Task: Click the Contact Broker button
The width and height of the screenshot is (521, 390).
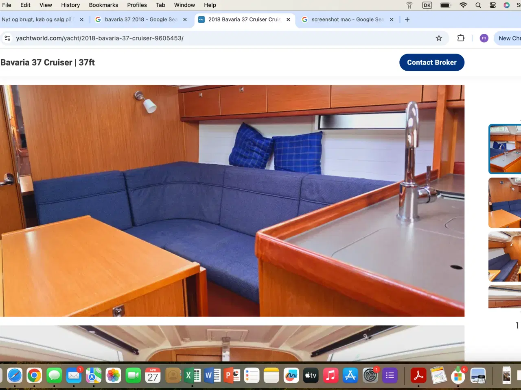Action: point(431,63)
